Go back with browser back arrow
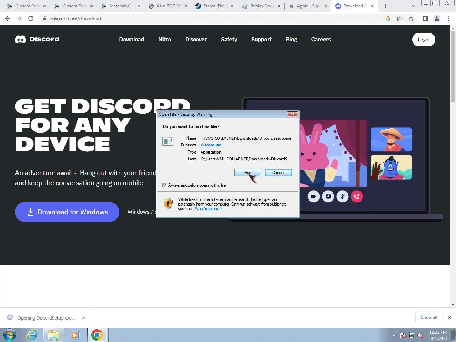The height and width of the screenshot is (342, 456). [x=8, y=19]
